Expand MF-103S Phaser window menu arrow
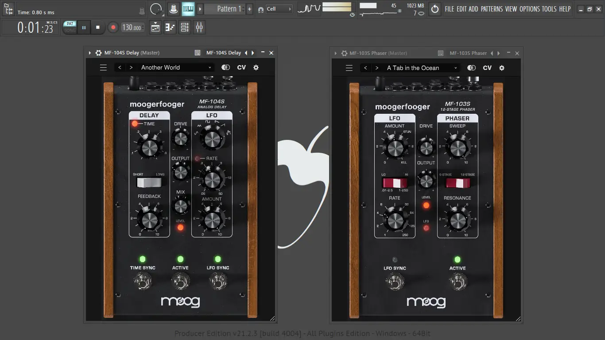 click(x=336, y=53)
